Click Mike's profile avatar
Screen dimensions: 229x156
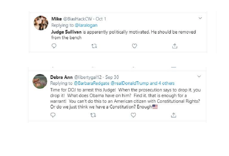click(41, 23)
